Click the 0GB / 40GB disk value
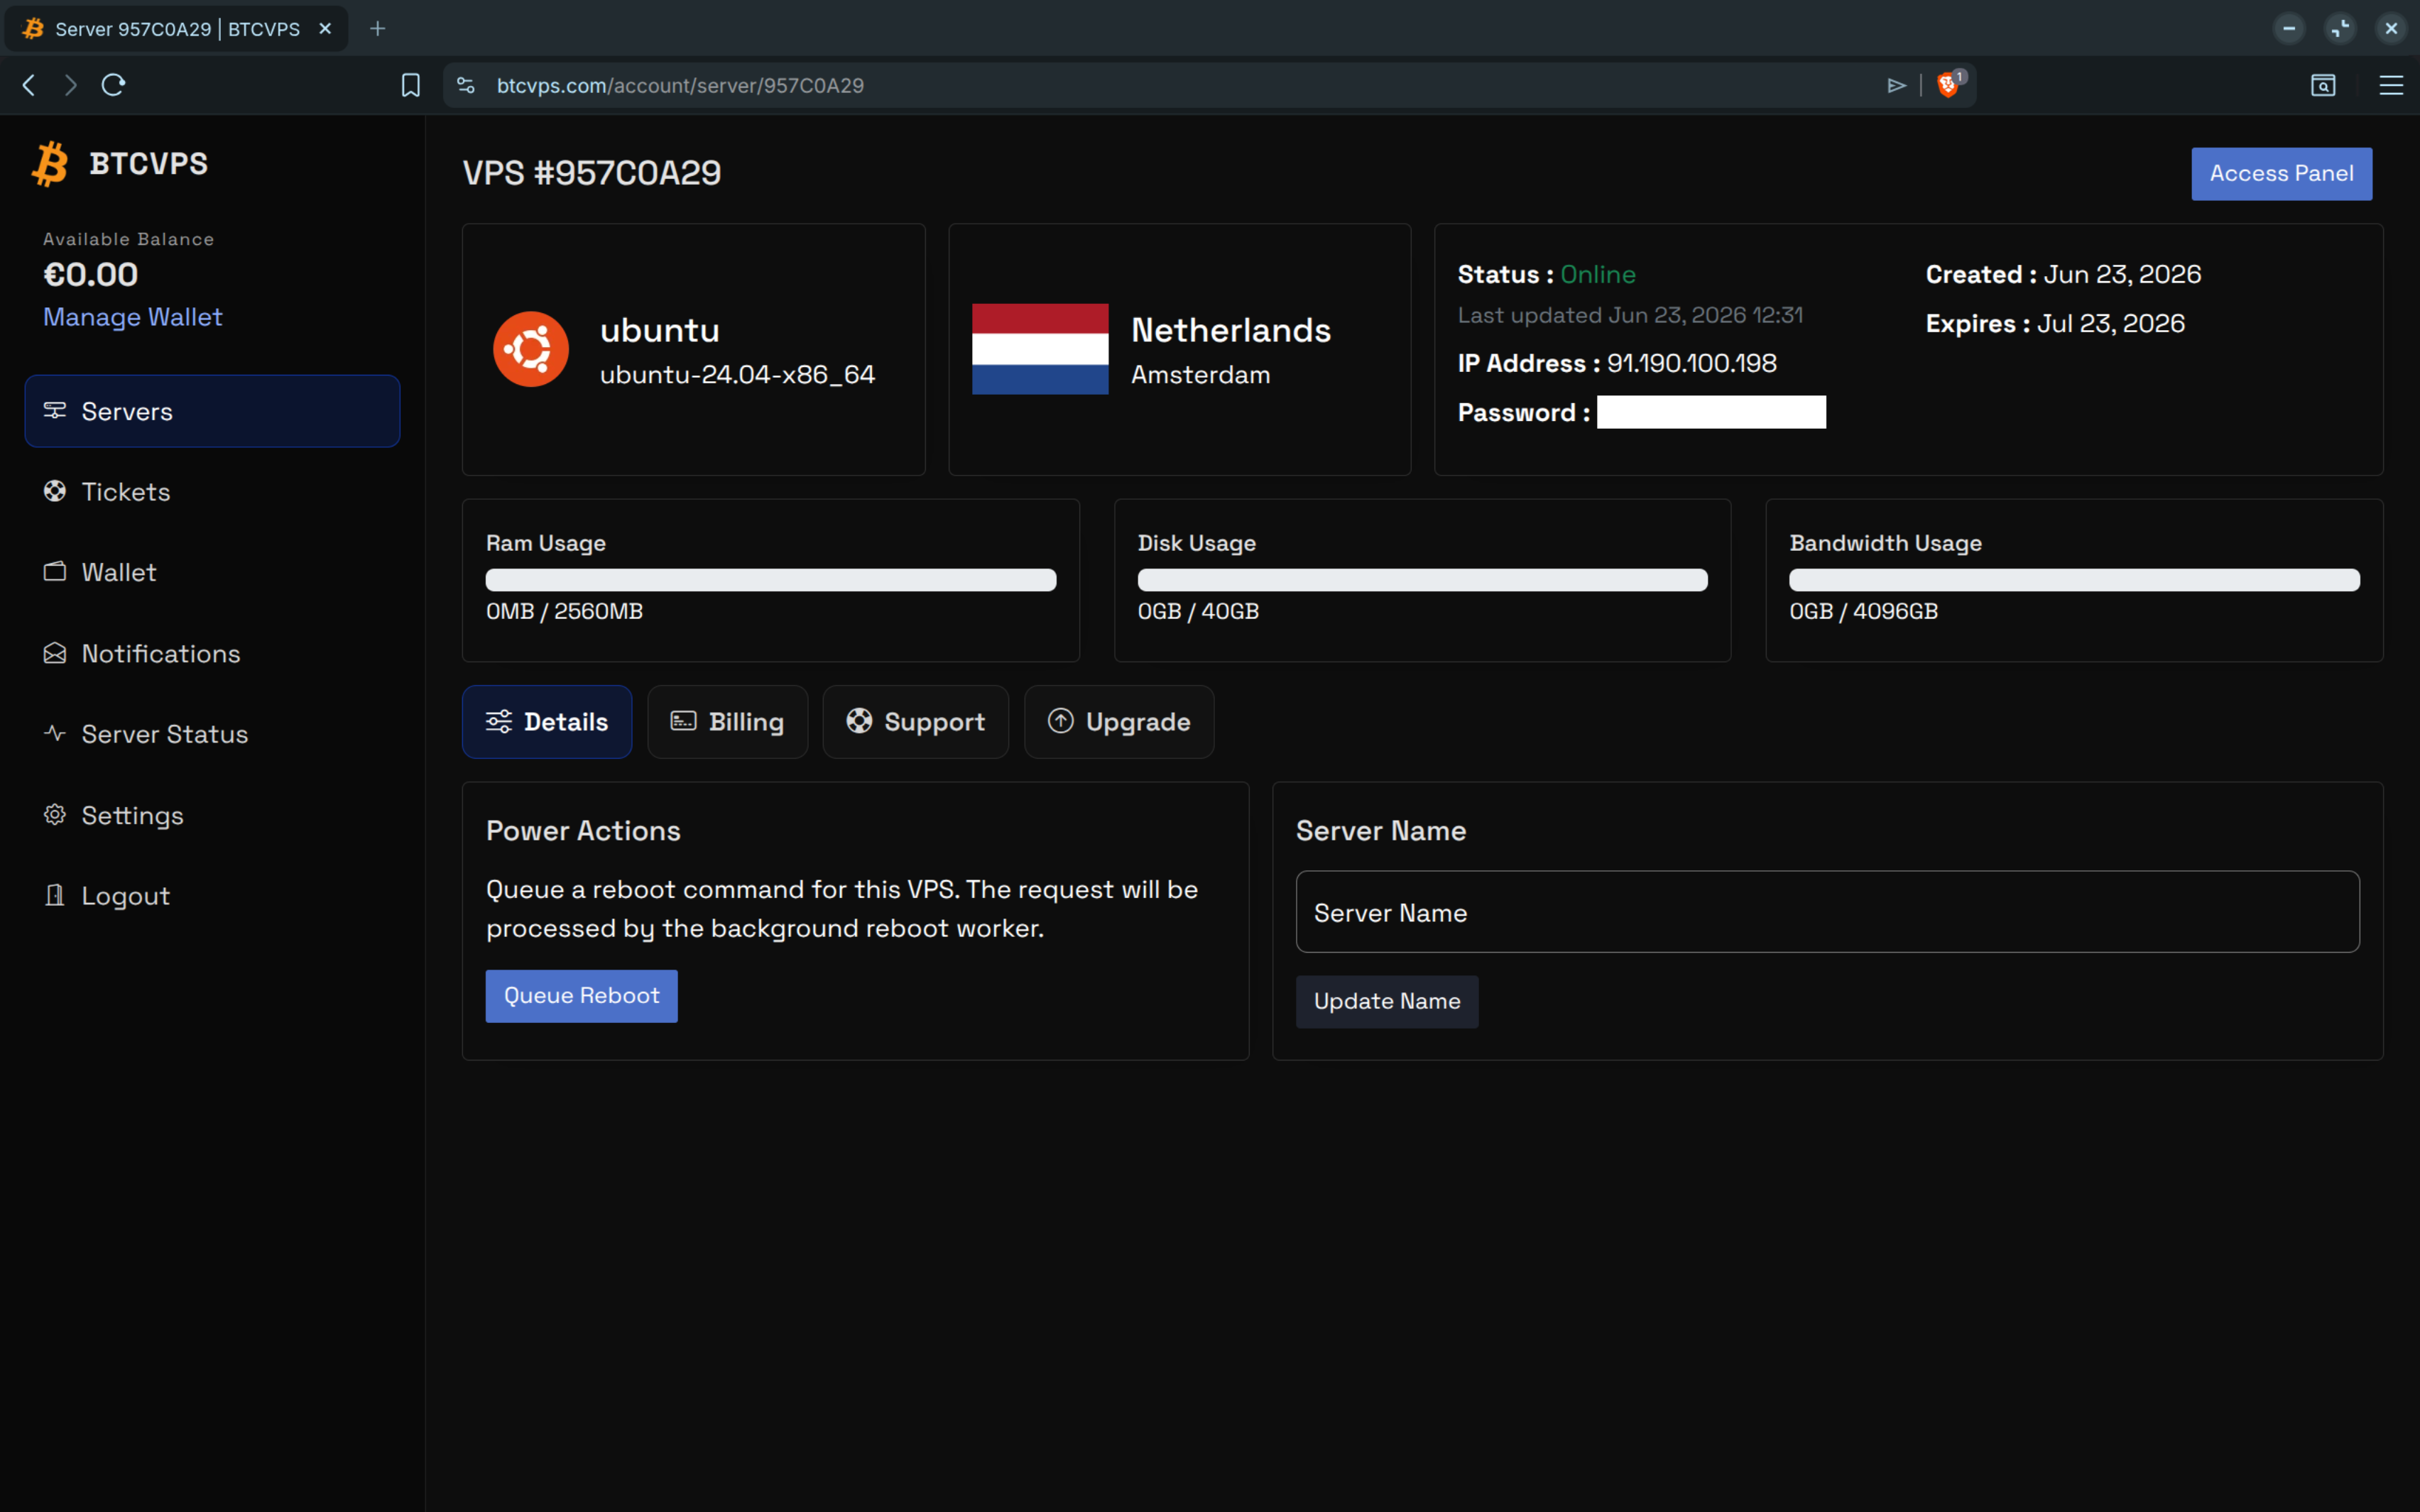 [1198, 611]
